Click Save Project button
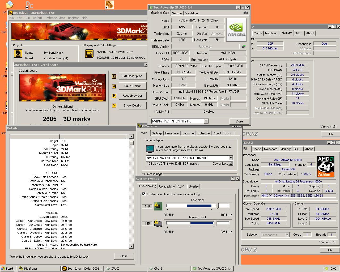Viewport: 340px width, 272px height. point(132,86)
